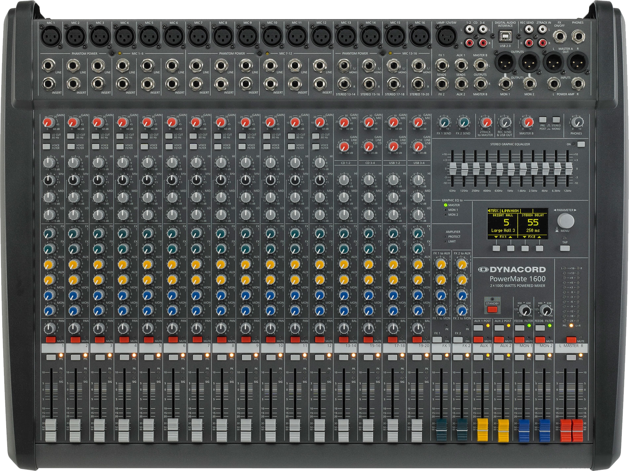Image resolution: width=629 pixels, height=471 pixels.
Task: Click the MON 1 feedback filter frequency knob
Action: (524, 310)
